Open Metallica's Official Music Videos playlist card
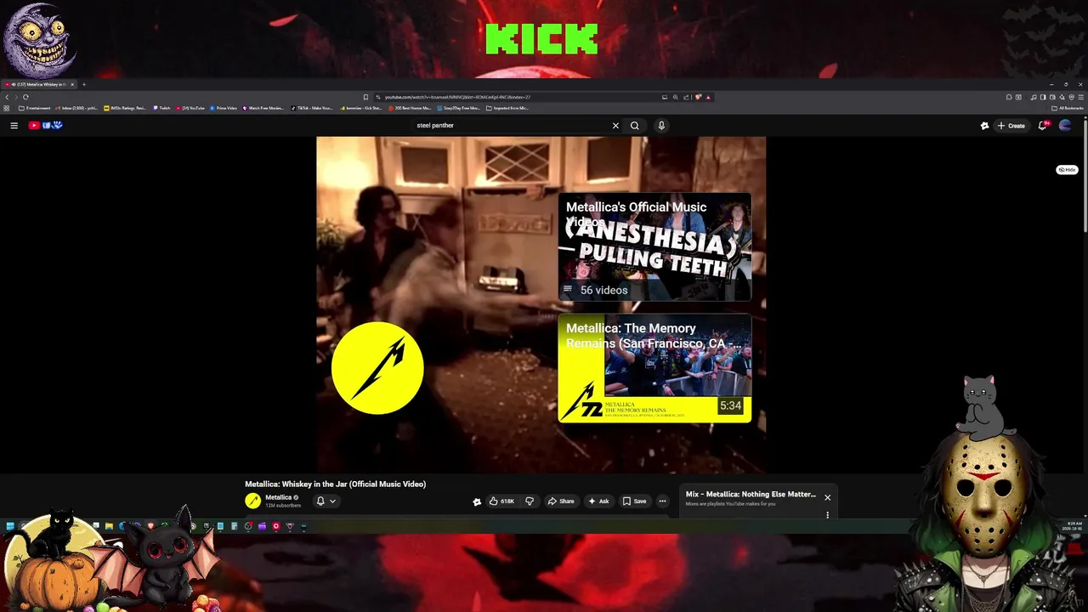Viewport: 1088px width, 612px height. [654, 246]
